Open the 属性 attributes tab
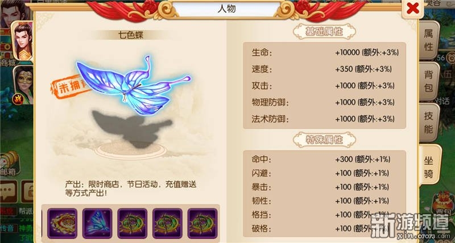The width and height of the screenshot is (455, 243). pos(429,40)
